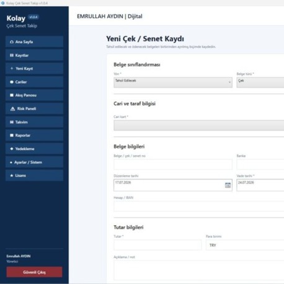The image size is (284, 284).
Task: Click the Yedekleme backup icon
Action: coord(12,149)
